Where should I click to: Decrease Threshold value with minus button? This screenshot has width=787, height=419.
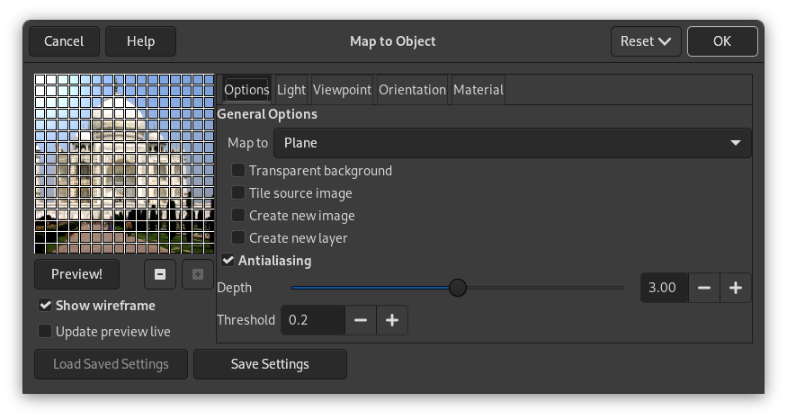[x=361, y=320]
